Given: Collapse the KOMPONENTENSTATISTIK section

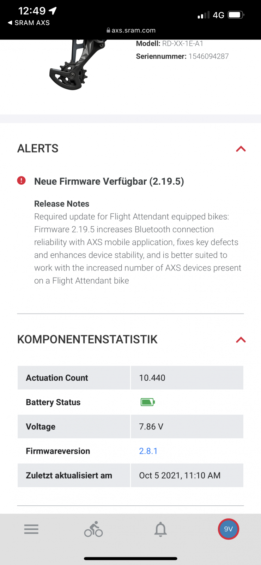Looking at the screenshot, I should pos(241,340).
